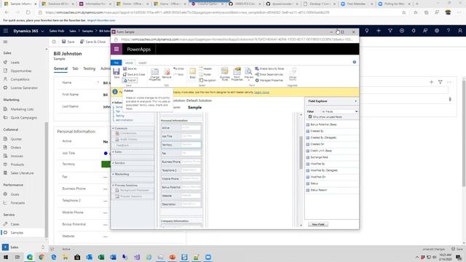Click the question mark help icon in Dynamics header

(449, 31)
